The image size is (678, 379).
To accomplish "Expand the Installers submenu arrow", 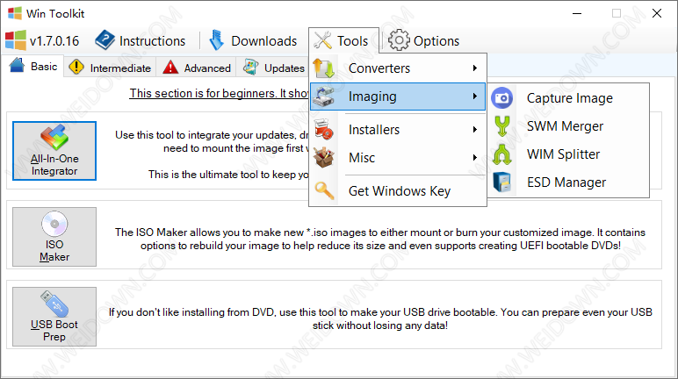I will (x=475, y=130).
